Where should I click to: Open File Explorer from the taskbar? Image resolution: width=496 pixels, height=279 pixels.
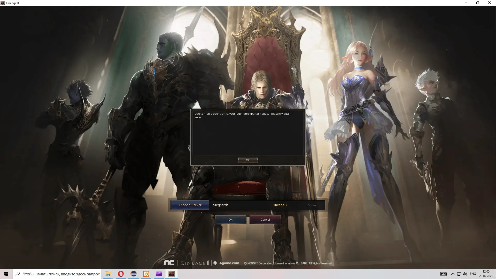point(108,274)
